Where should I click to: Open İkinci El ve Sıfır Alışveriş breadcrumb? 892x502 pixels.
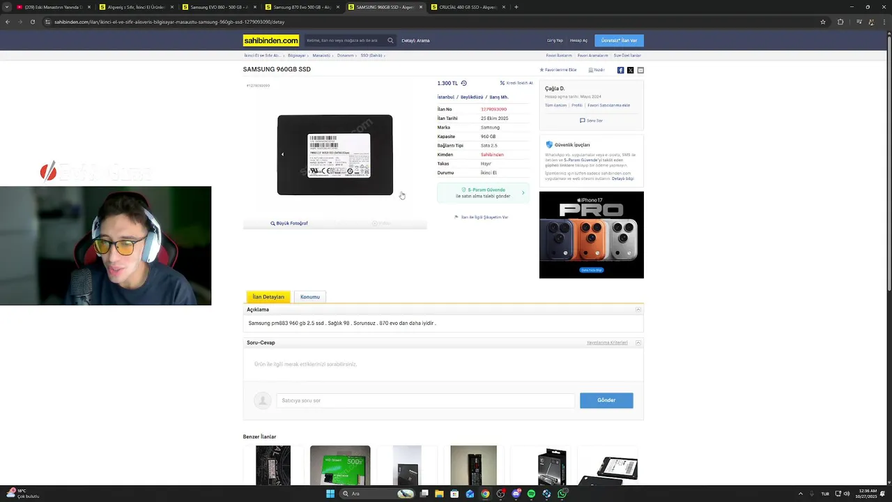263,55
